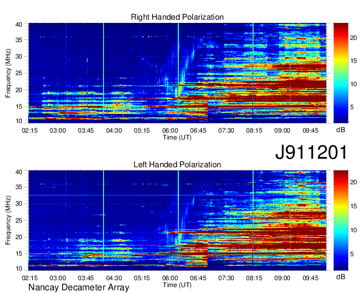This screenshot has height=294, width=363.
Task: Click the 06:00 tick under Right Handed plot
Action: pyautogui.click(x=170, y=130)
